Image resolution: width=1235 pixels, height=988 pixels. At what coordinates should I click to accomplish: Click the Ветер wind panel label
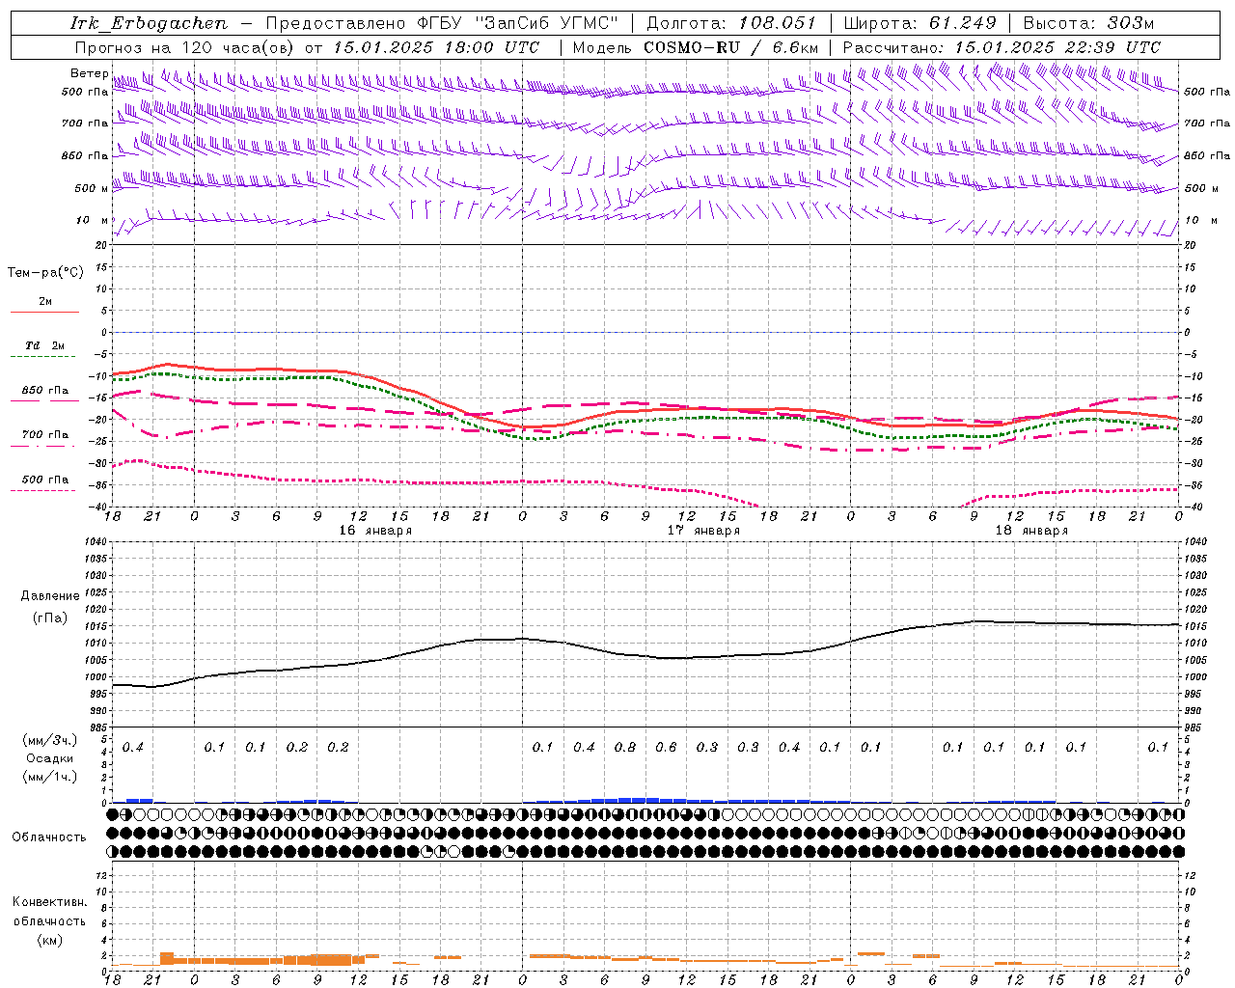[89, 73]
